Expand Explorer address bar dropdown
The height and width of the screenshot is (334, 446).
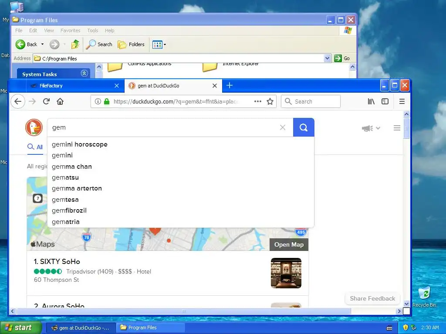(x=327, y=58)
